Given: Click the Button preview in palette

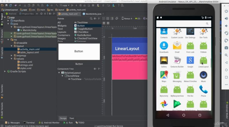Looking at the screenshot, I should pyautogui.click(x=79, y=52).
